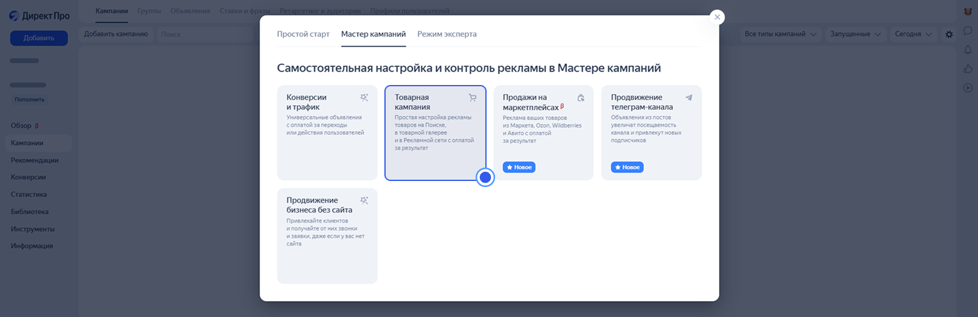The width and height of the screenshot is (978, 317).
Task: Select the Мастер кампаний tab
Action: click(373, 34)
